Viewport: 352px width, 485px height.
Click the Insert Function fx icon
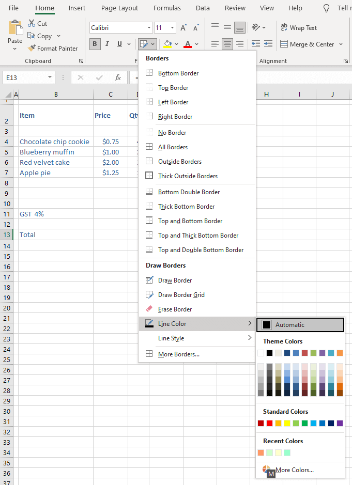point(118,77)
